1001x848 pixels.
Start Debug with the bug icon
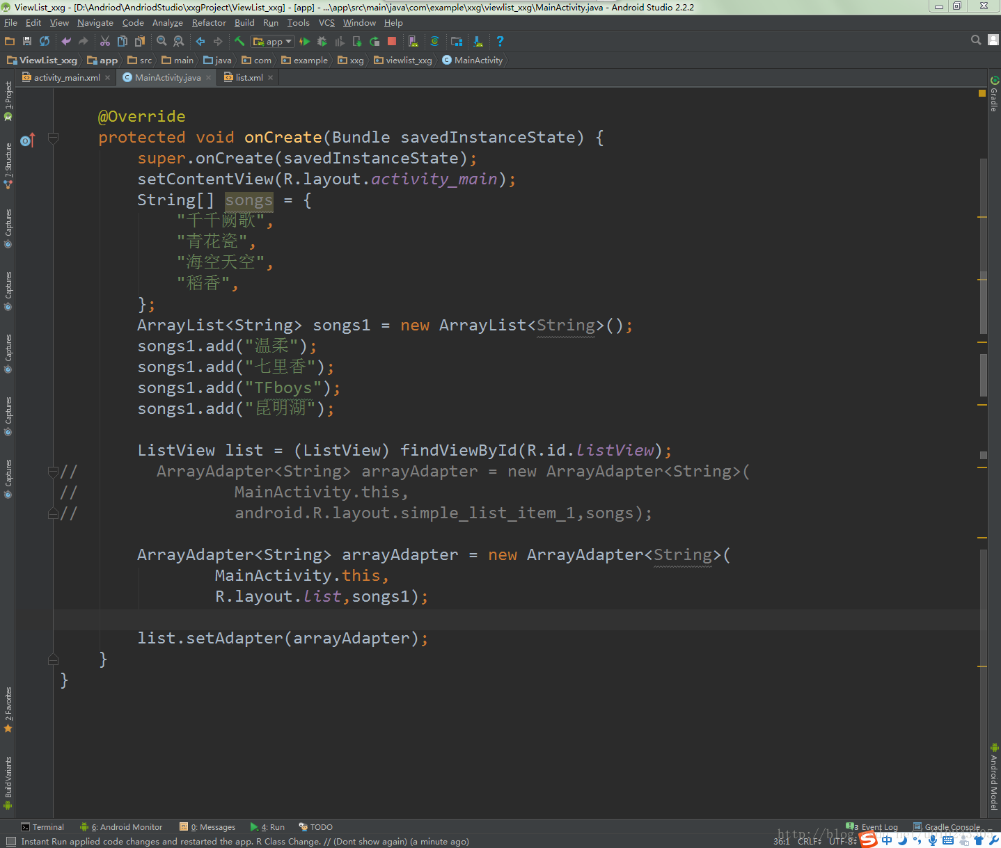(x=322, y=41)
